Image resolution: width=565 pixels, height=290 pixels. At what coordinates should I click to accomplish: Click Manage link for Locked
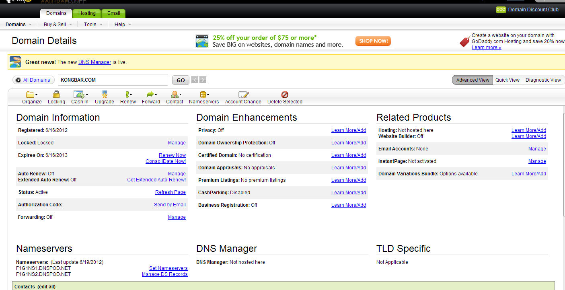tap(177, 143)
